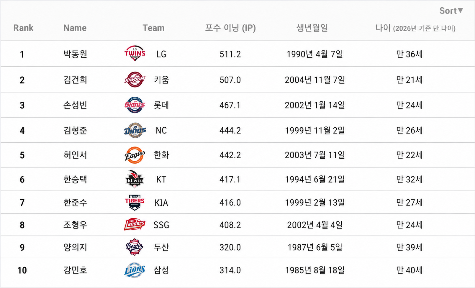The width and height of the screenshot is (475, 288).
Task: Select 김건희's innings value 507.0
Action: coord(230,80)
